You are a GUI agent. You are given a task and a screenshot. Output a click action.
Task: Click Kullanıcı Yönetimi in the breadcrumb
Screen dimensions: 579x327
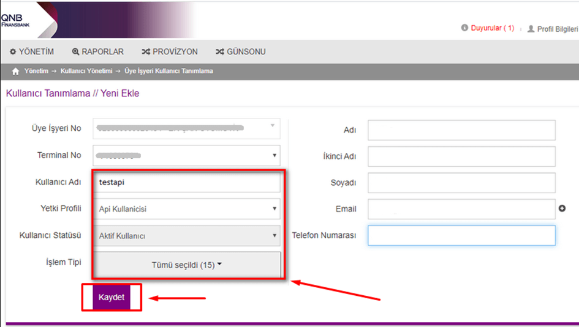pyautogui.click(x=86, y=72)
